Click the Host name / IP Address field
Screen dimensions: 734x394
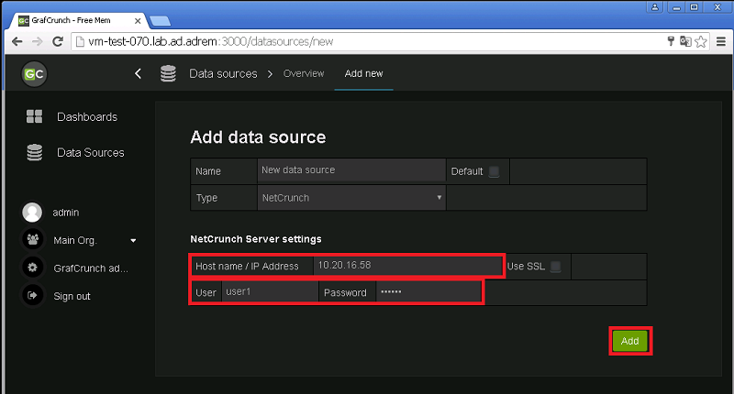click(407, 266)
